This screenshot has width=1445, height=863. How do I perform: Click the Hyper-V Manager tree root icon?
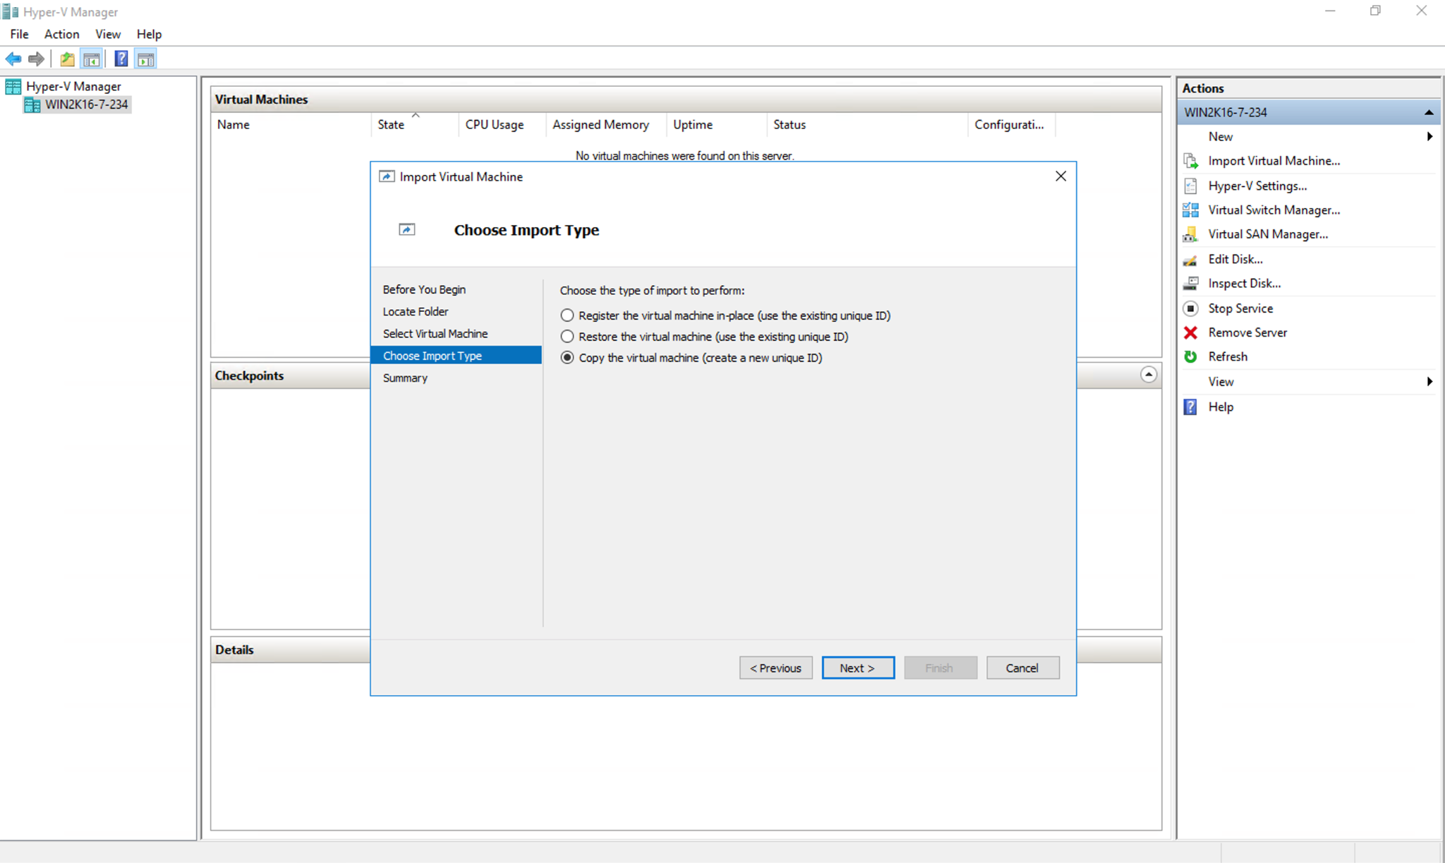[x=13, y=87]
